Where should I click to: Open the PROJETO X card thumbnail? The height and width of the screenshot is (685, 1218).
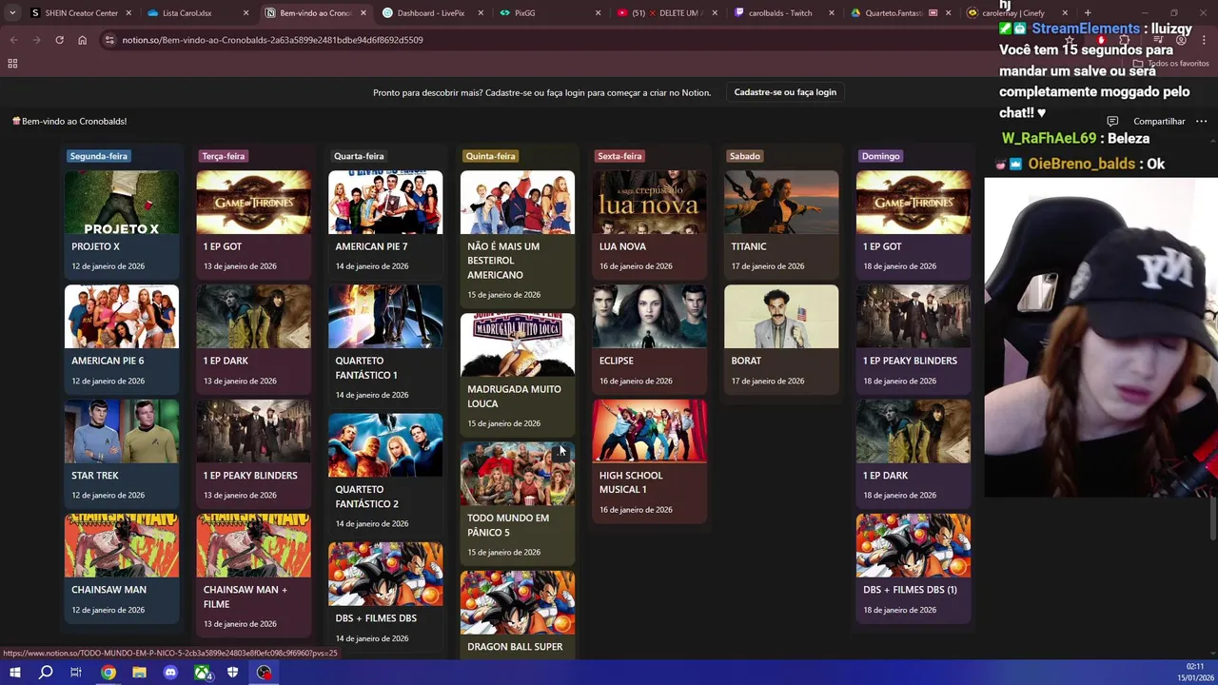coord(122,203)
